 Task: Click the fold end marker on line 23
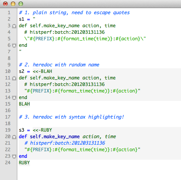(x=14, y=157)
